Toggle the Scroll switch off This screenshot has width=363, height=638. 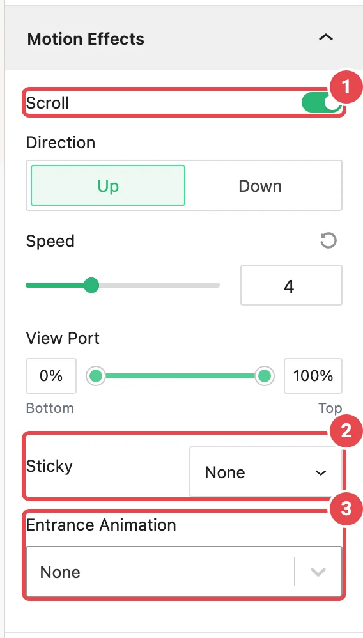[321, 104]
